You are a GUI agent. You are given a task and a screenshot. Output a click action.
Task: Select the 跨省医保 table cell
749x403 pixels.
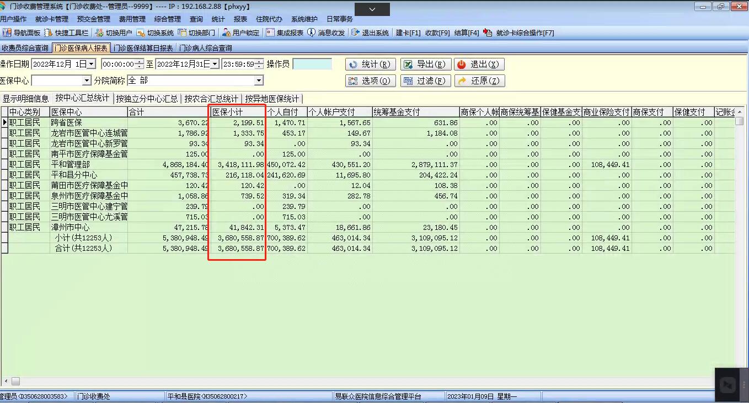(x=89, y=122)
